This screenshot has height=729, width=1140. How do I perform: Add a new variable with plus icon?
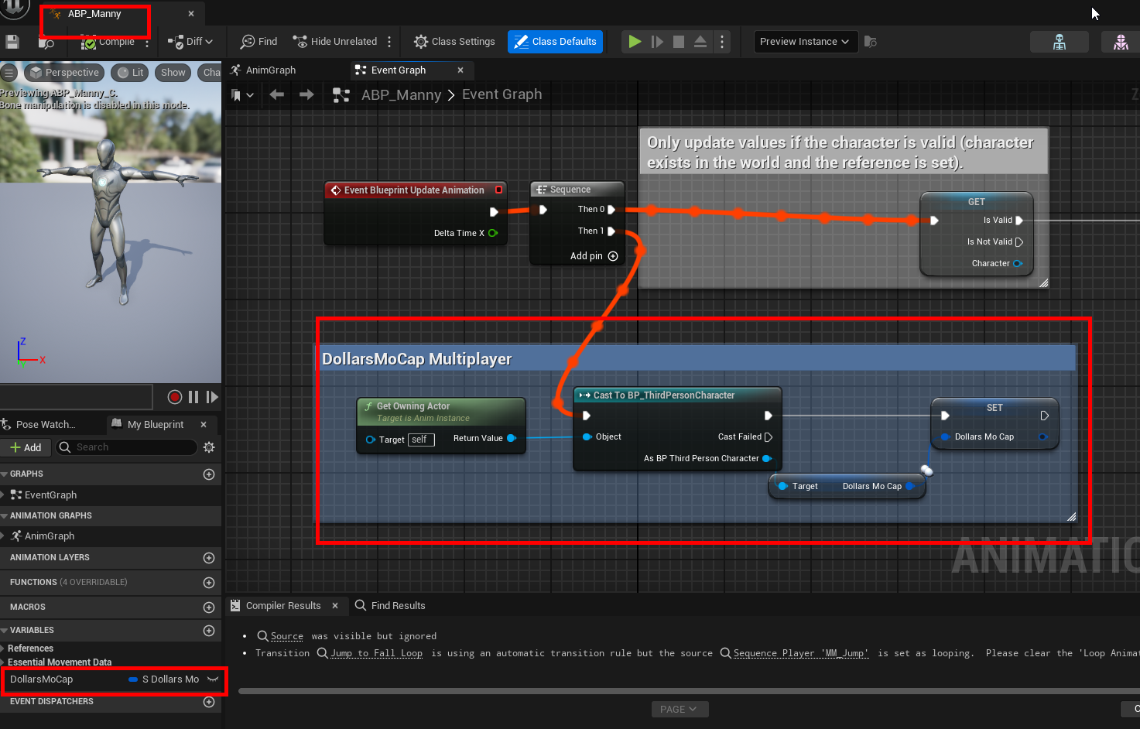pyautogui.click(x=209, y=631)
